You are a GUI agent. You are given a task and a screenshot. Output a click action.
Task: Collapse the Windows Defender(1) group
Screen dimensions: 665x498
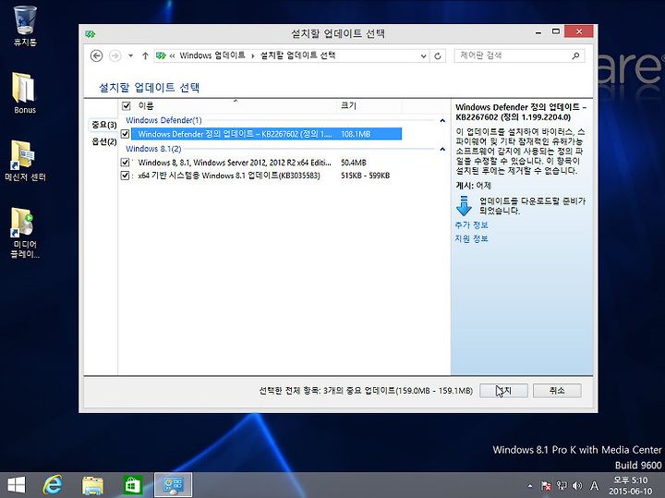[442, 120]
